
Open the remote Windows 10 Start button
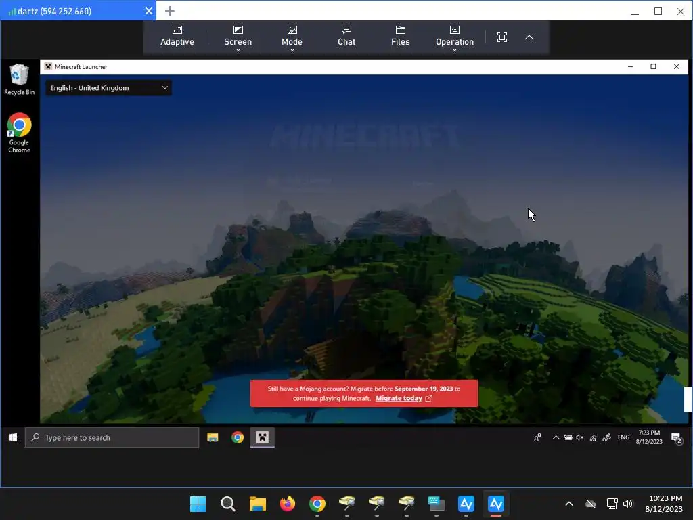pos(13,437)
